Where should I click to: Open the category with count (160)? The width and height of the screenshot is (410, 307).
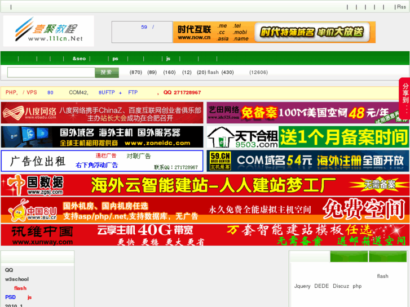click(x=169, y=72)
